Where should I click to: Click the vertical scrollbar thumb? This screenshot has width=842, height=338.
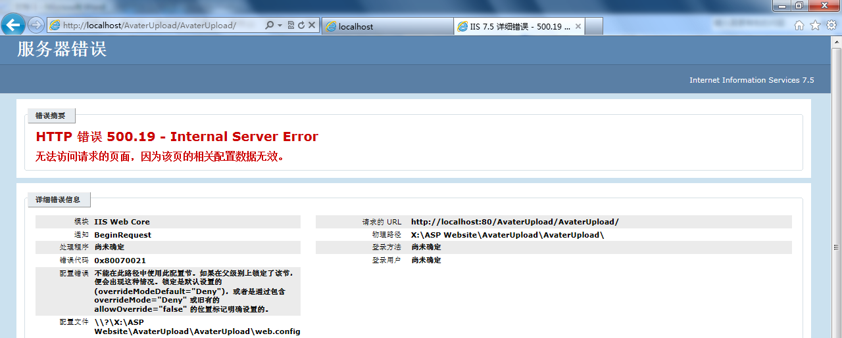837,248
